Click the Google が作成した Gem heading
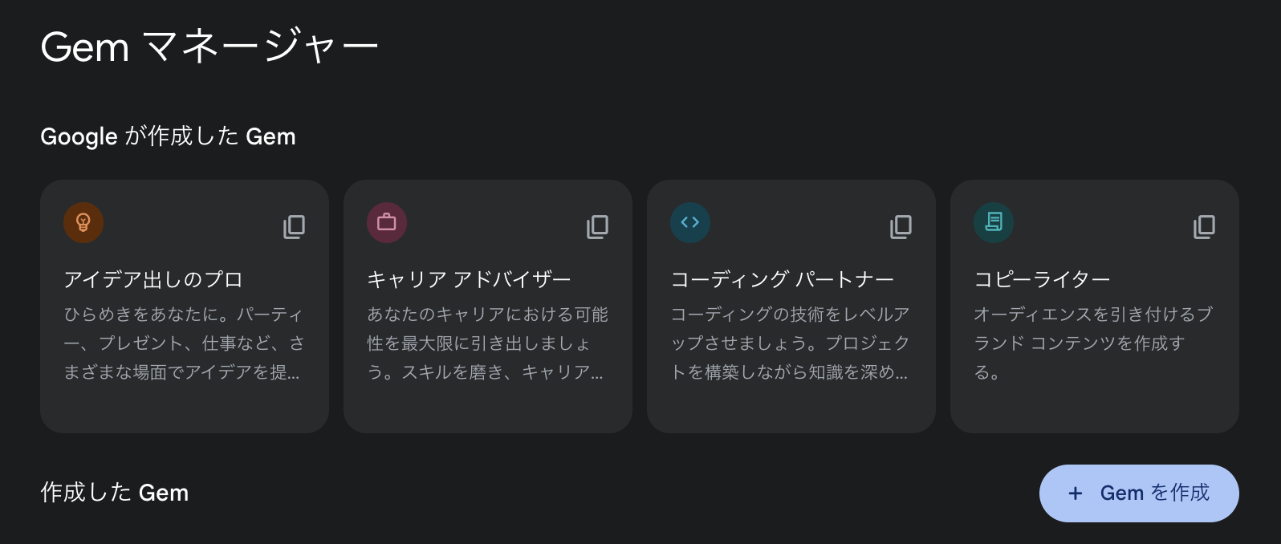1281x544 pixels. tap(168, 136)
